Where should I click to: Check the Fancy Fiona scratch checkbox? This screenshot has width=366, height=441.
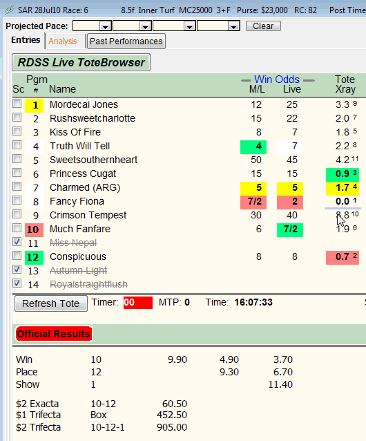pos(17,200)
